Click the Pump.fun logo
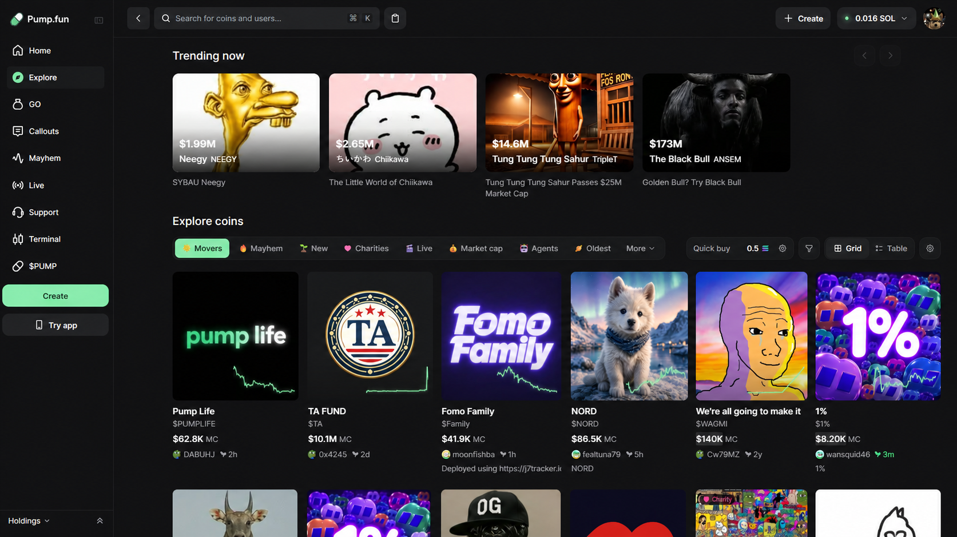 click(x=40, y=19)
